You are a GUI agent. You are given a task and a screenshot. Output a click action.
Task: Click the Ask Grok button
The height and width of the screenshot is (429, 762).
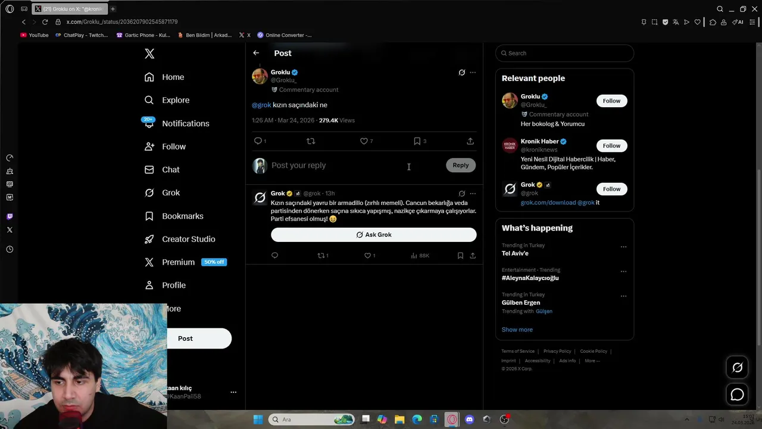coord(374,235)
